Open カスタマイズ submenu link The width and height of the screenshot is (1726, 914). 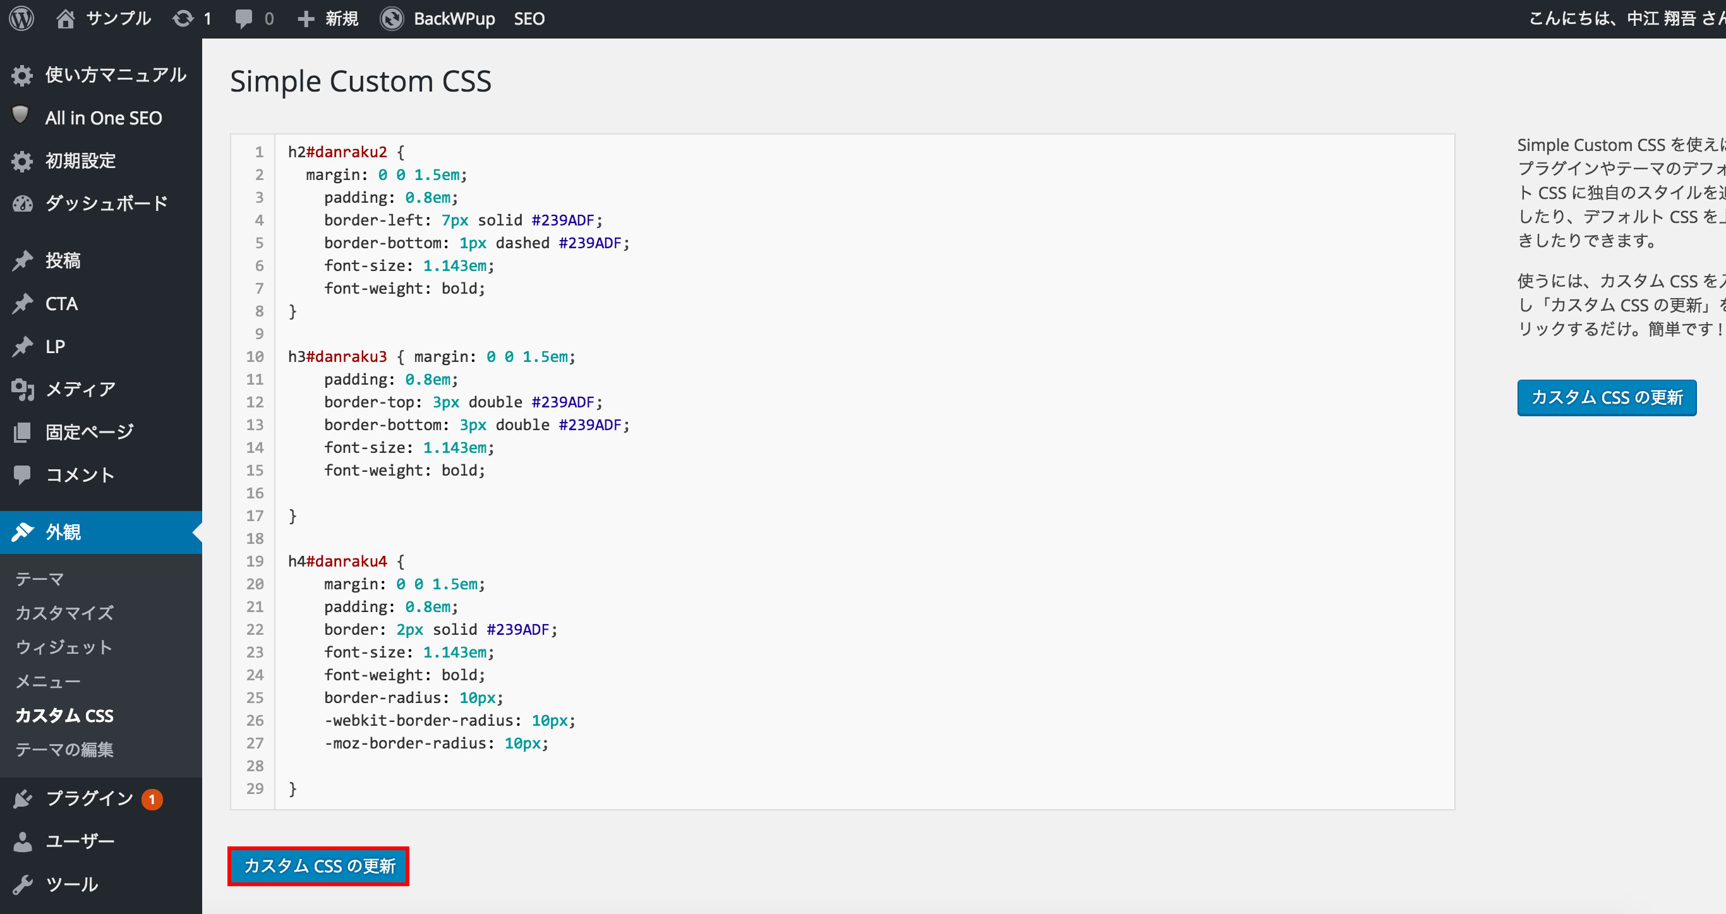[64, 613]
